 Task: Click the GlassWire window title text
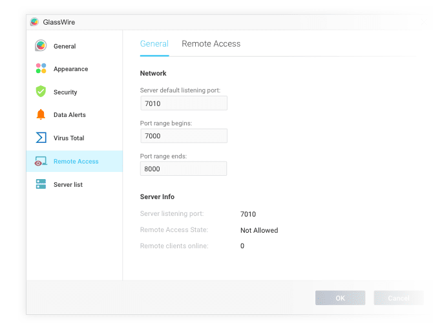click(x=59, y=22)
